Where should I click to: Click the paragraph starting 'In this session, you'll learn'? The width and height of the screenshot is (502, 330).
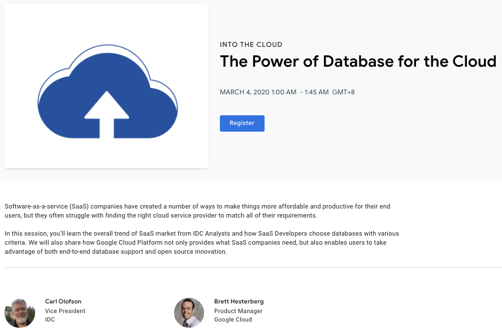[x=202, y=242]
